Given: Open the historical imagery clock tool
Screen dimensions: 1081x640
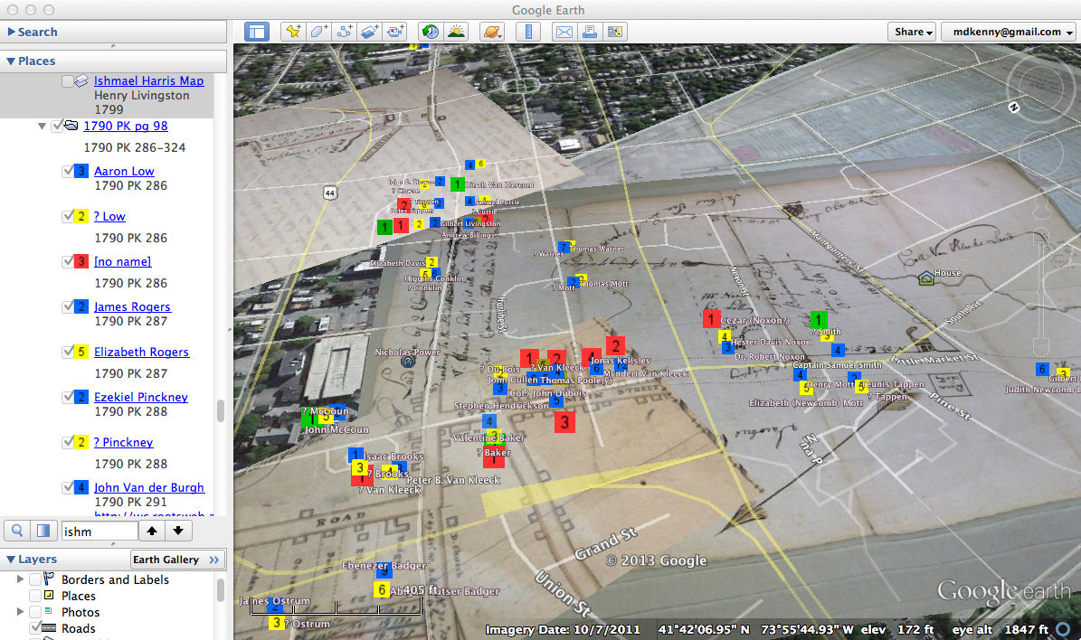Looking at the screenshot, I should (430, 32).
